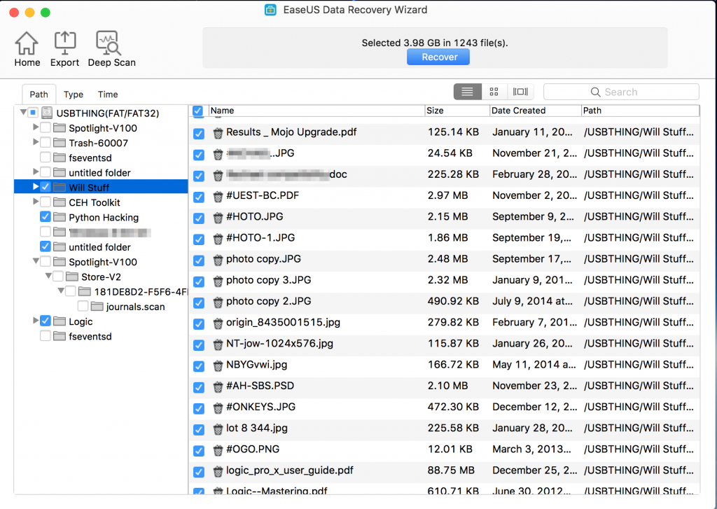Click the Logic folder icon

click(x=60, y=321)
